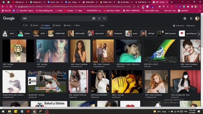Select the 'pixiz' suggestion chip
Viewport: 203px width, 114px height.
tap(9, 34)
